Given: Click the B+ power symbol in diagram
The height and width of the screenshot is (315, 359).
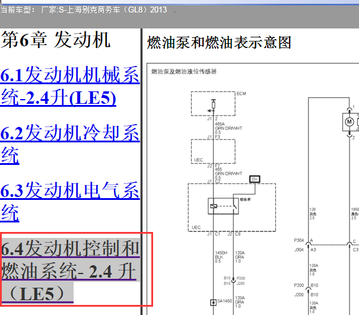Looking at the screenshot, I should 255,179.
